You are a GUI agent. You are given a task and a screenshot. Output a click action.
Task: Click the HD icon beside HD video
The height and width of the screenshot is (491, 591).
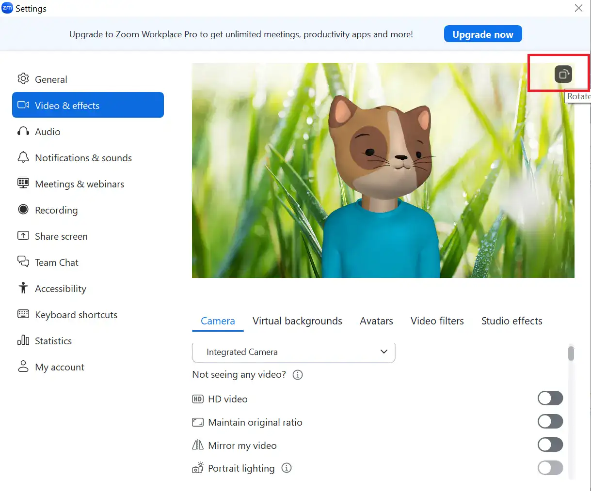click(x=198, y=399)
